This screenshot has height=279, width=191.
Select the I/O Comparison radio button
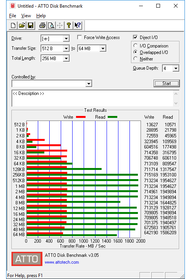coord(135,46)
